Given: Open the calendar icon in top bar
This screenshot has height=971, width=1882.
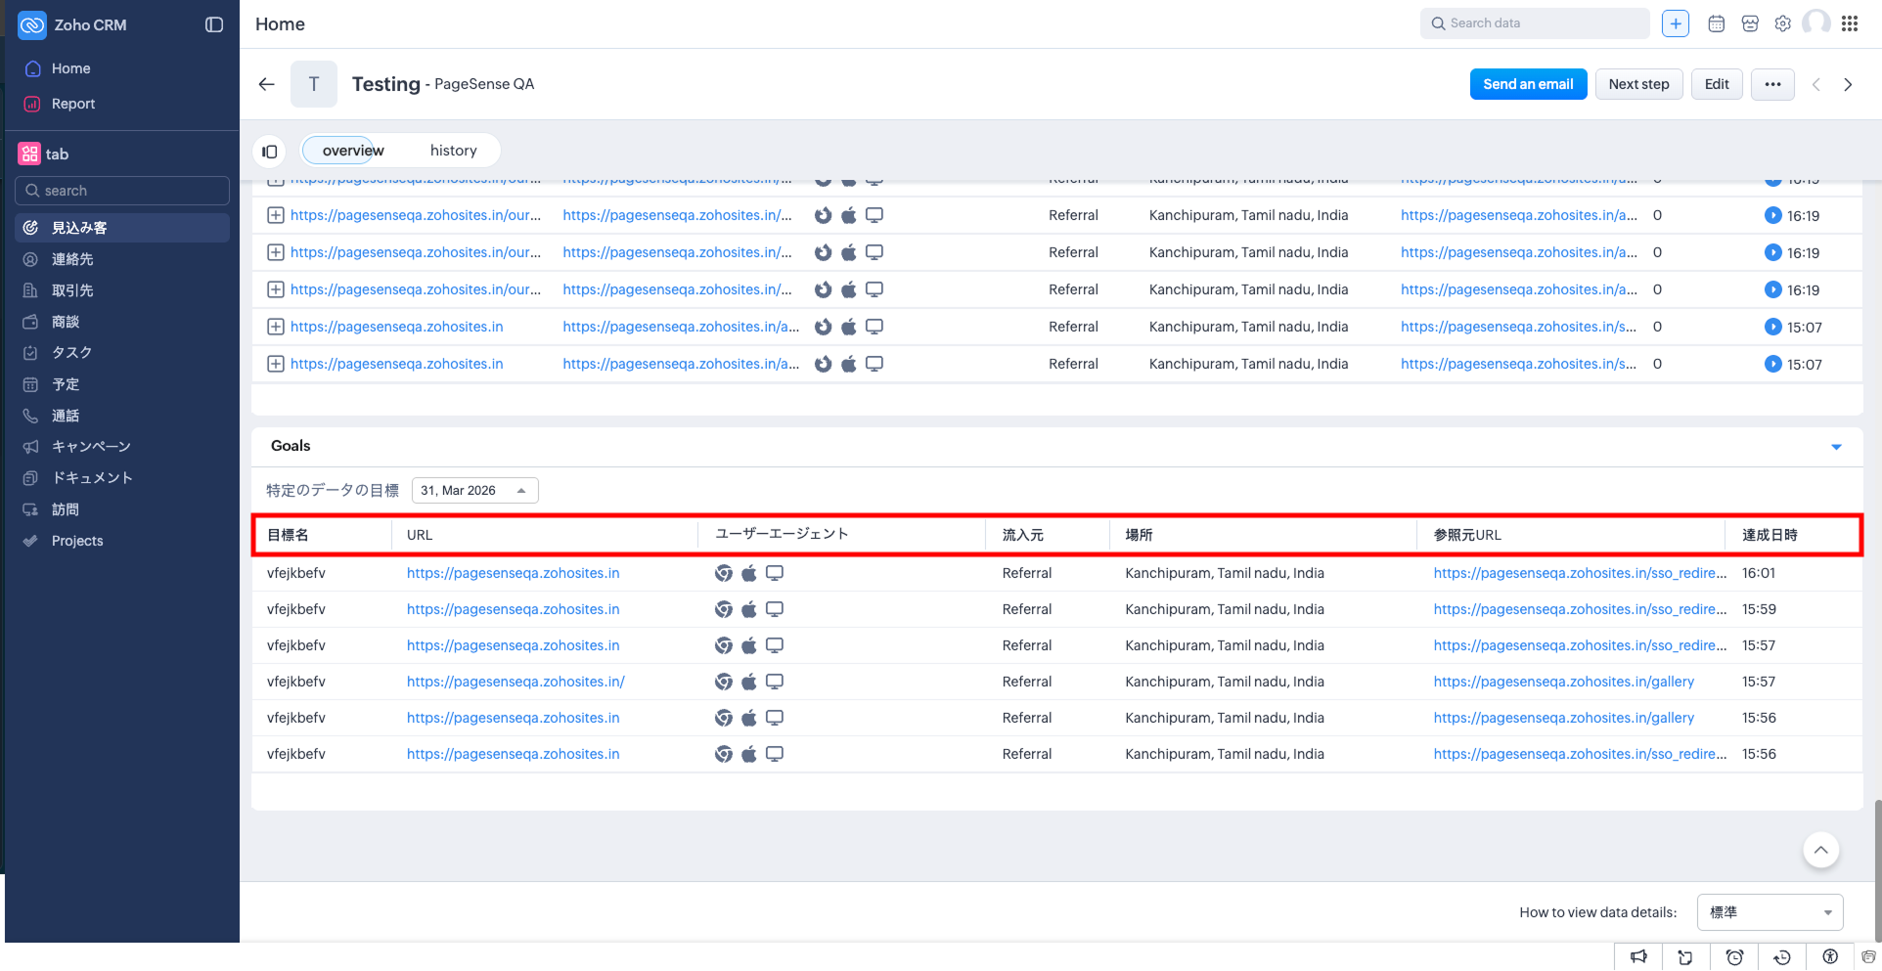Looking at the screenshot, I should click(1716, 23).
